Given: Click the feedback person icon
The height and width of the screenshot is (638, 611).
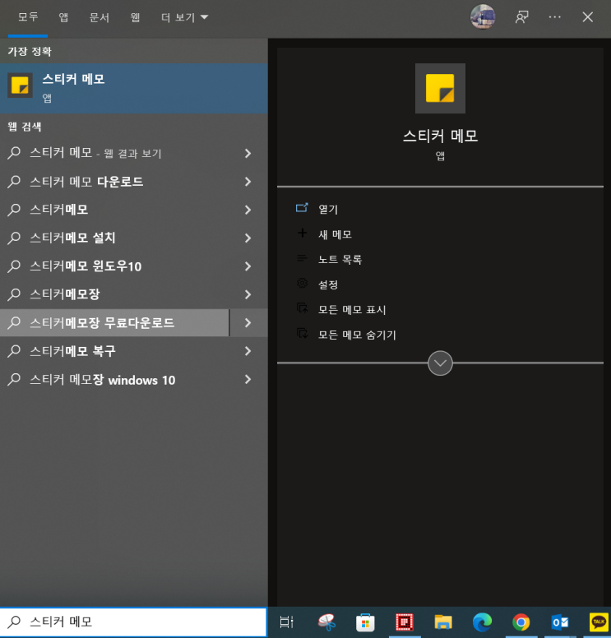Looking at the screenshot, I should pos(522,17).
